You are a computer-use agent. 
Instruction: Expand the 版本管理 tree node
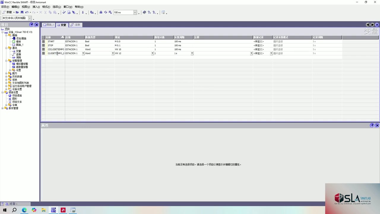(x=2, y=108)
